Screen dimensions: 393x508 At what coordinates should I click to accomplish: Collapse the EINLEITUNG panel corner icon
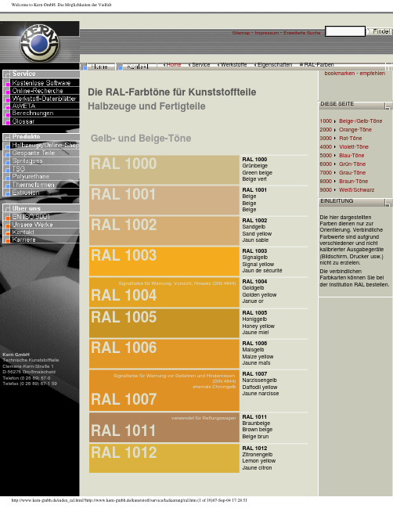388,203
